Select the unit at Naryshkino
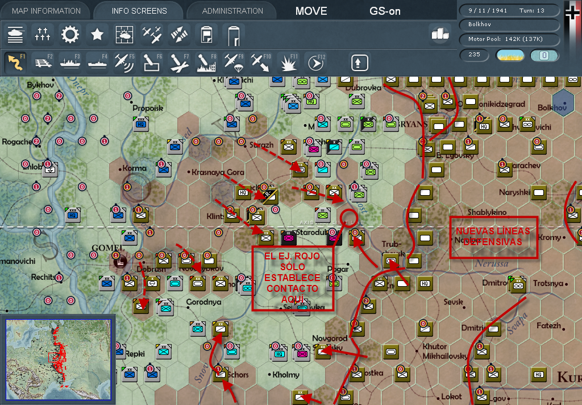The width and height of the screenshot is (582, 405). 539,192
